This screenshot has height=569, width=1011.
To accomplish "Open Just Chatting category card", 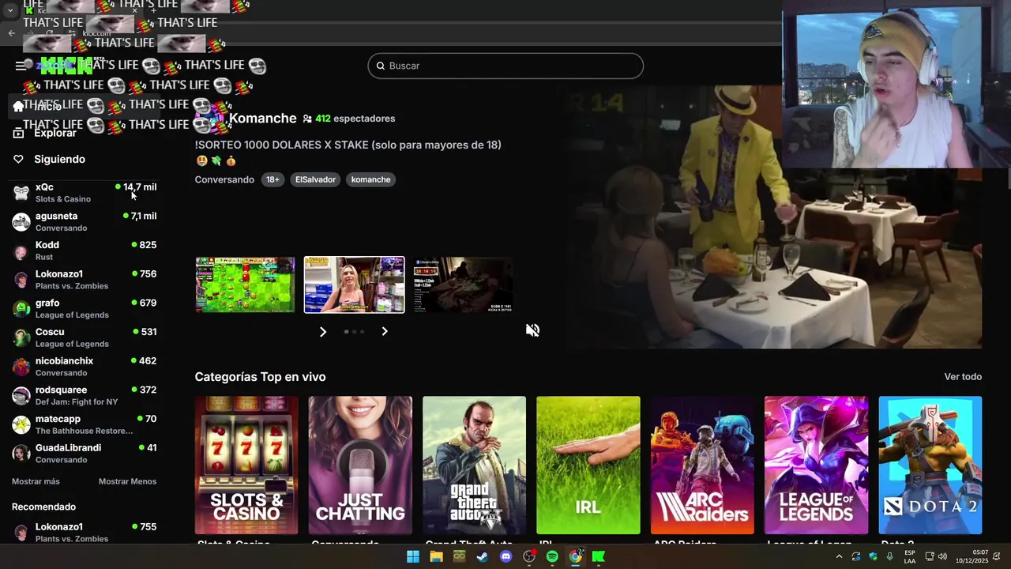I will [360, 465].
